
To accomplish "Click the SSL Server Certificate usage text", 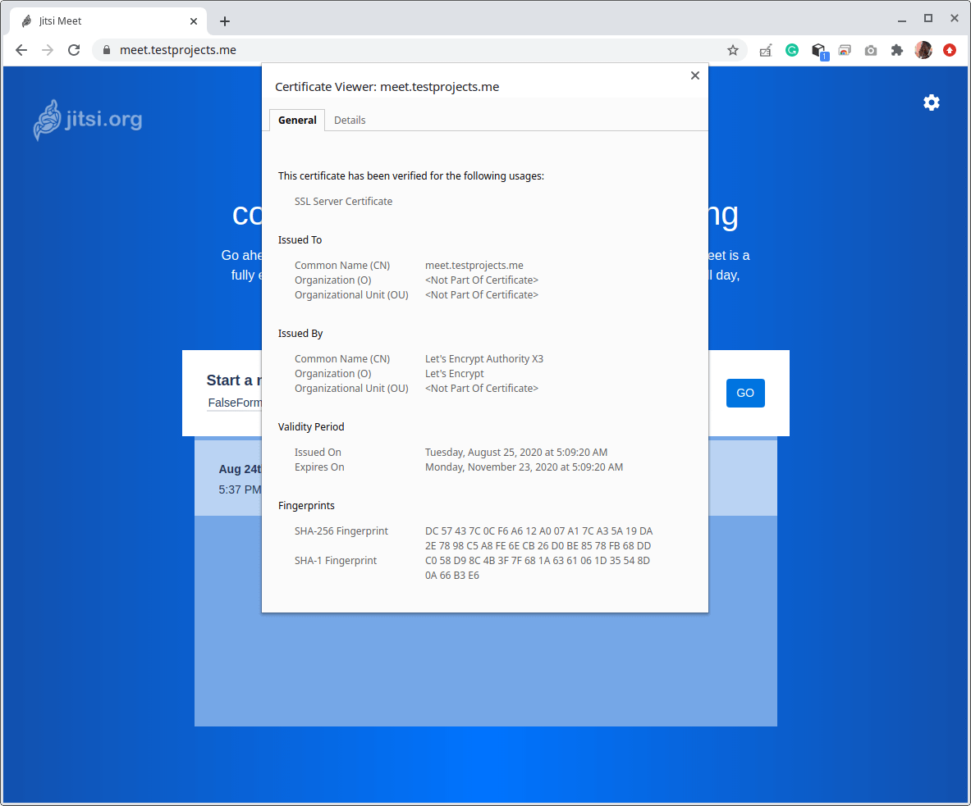I will [343, 201].
